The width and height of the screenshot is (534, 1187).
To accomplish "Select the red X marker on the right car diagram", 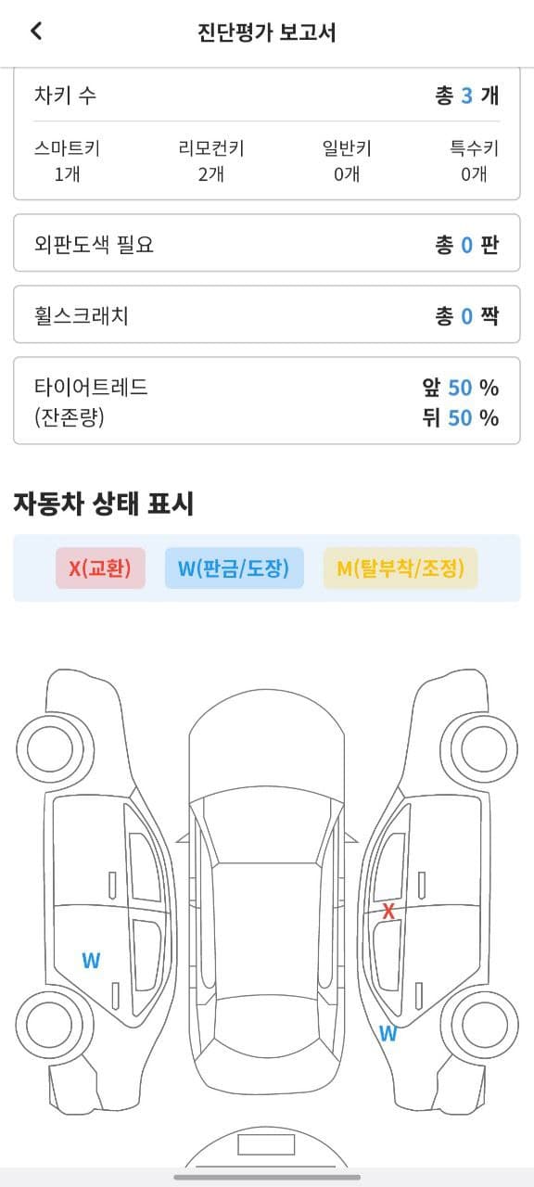I will coord(389,912).
